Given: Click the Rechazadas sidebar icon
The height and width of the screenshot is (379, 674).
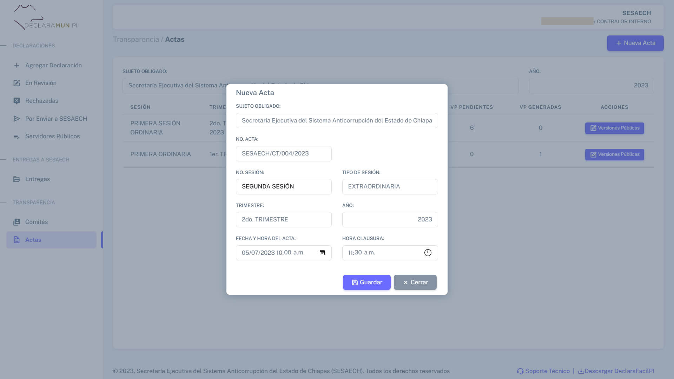Looking at the screenshot, I should pyautogui.click(x=16, y=101).
